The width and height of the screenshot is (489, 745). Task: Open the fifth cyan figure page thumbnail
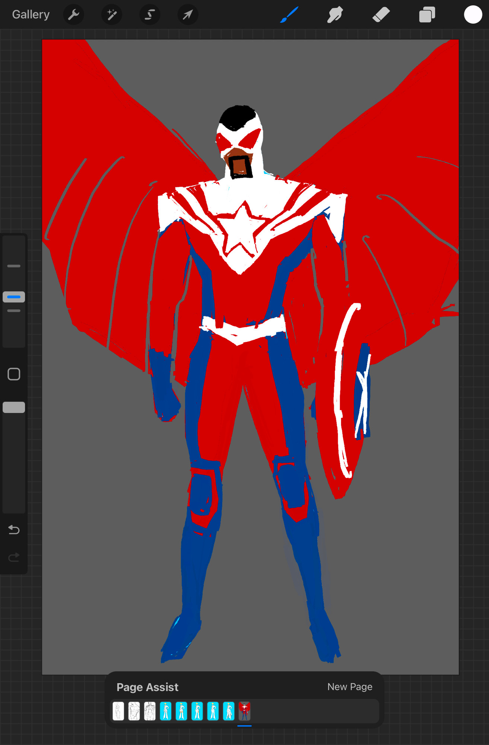point(229,711)
